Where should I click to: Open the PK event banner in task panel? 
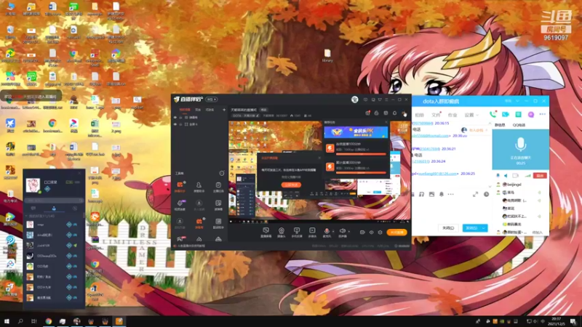point(356,132)
